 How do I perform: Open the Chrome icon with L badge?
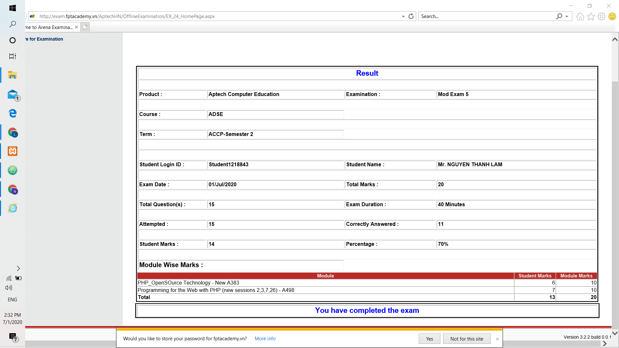(13, 132)
